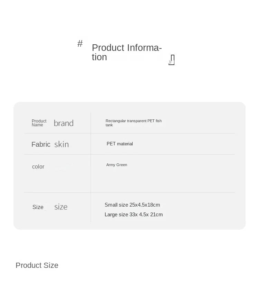Select the PET material value

[119, 144]
